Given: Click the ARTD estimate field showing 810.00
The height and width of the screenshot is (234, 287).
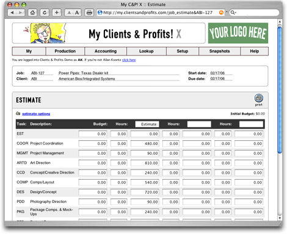Looking at the screenshot, I should pos(145,163).
